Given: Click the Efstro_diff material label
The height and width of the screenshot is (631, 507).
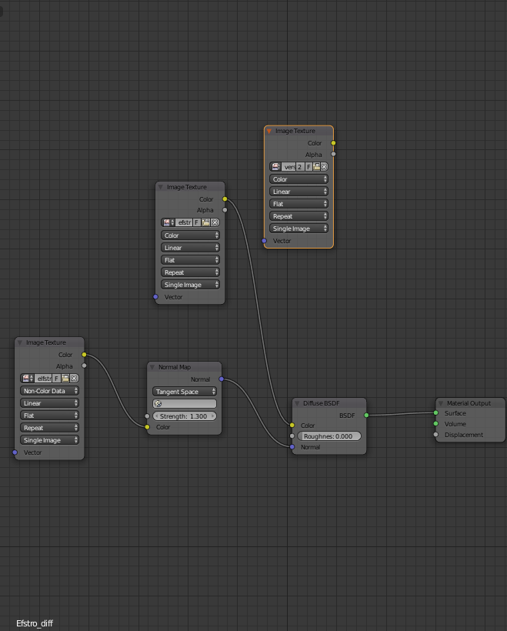Looking at the screenshot, I should (x=35, y=623).
